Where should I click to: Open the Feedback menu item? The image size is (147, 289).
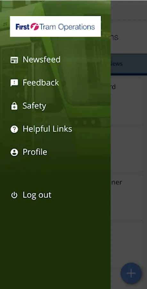point(35,83)
